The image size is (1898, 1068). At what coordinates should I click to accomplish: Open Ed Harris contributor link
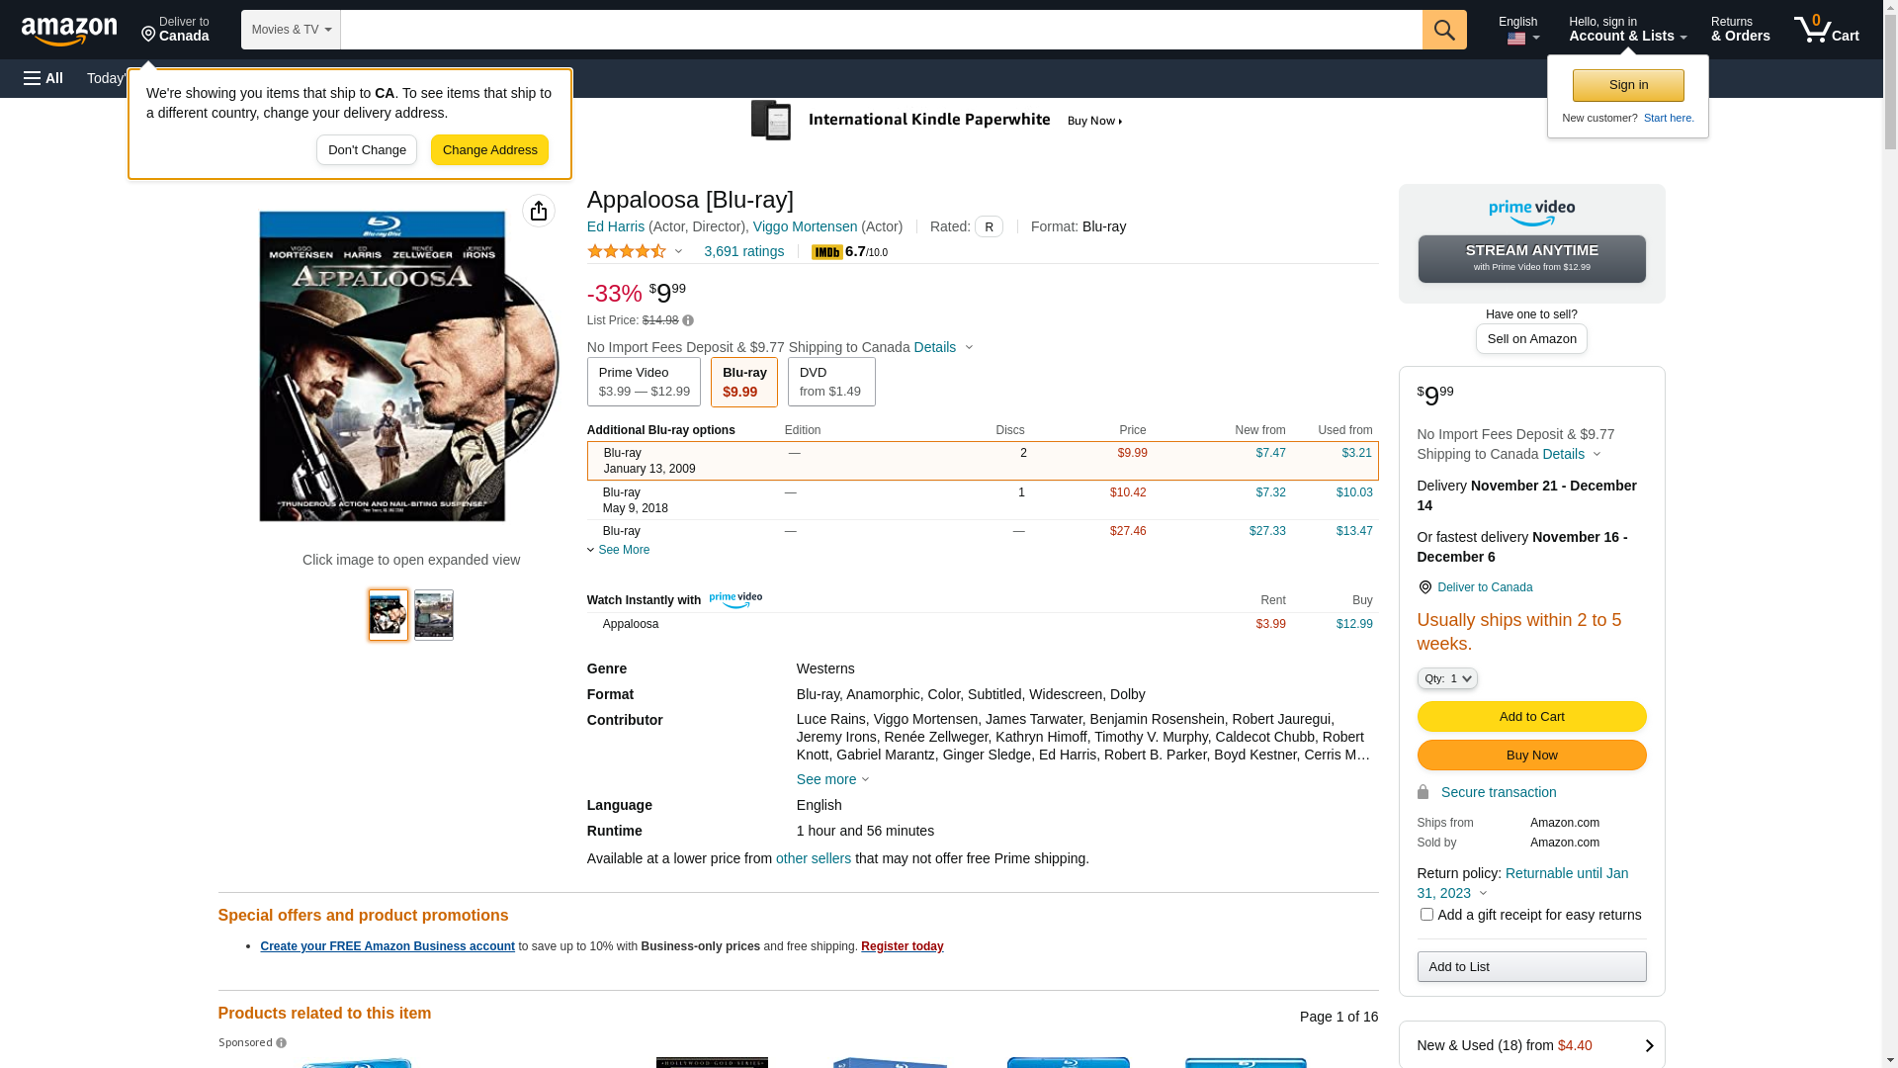pos(616,227)
